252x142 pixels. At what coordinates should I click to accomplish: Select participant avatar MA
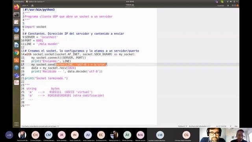click(x=140, y=135)
